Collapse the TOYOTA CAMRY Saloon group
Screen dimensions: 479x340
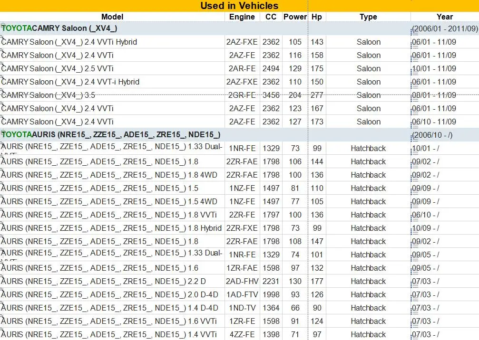point(3,26)
